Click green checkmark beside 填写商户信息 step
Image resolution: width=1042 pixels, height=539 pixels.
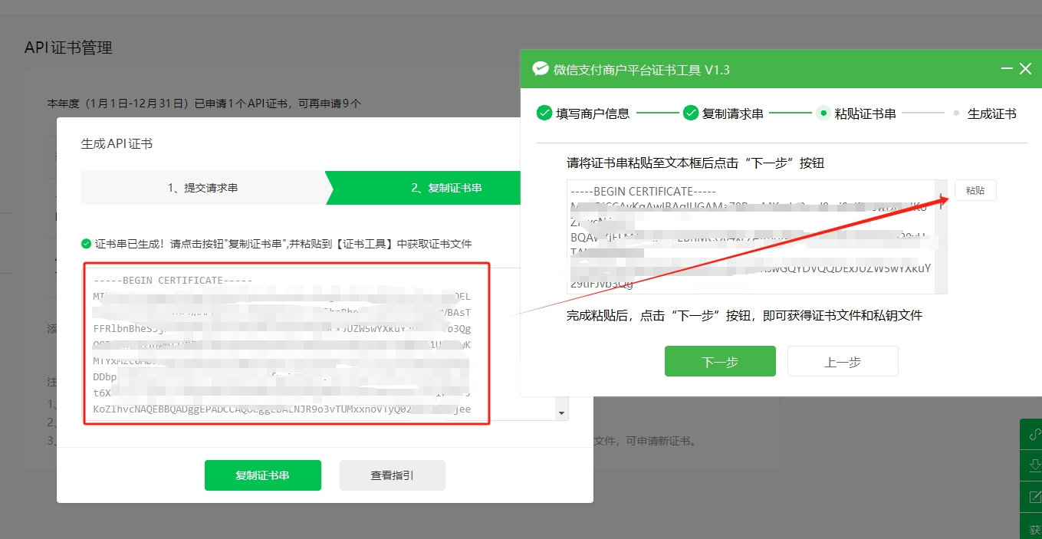[x=544, y=113]
